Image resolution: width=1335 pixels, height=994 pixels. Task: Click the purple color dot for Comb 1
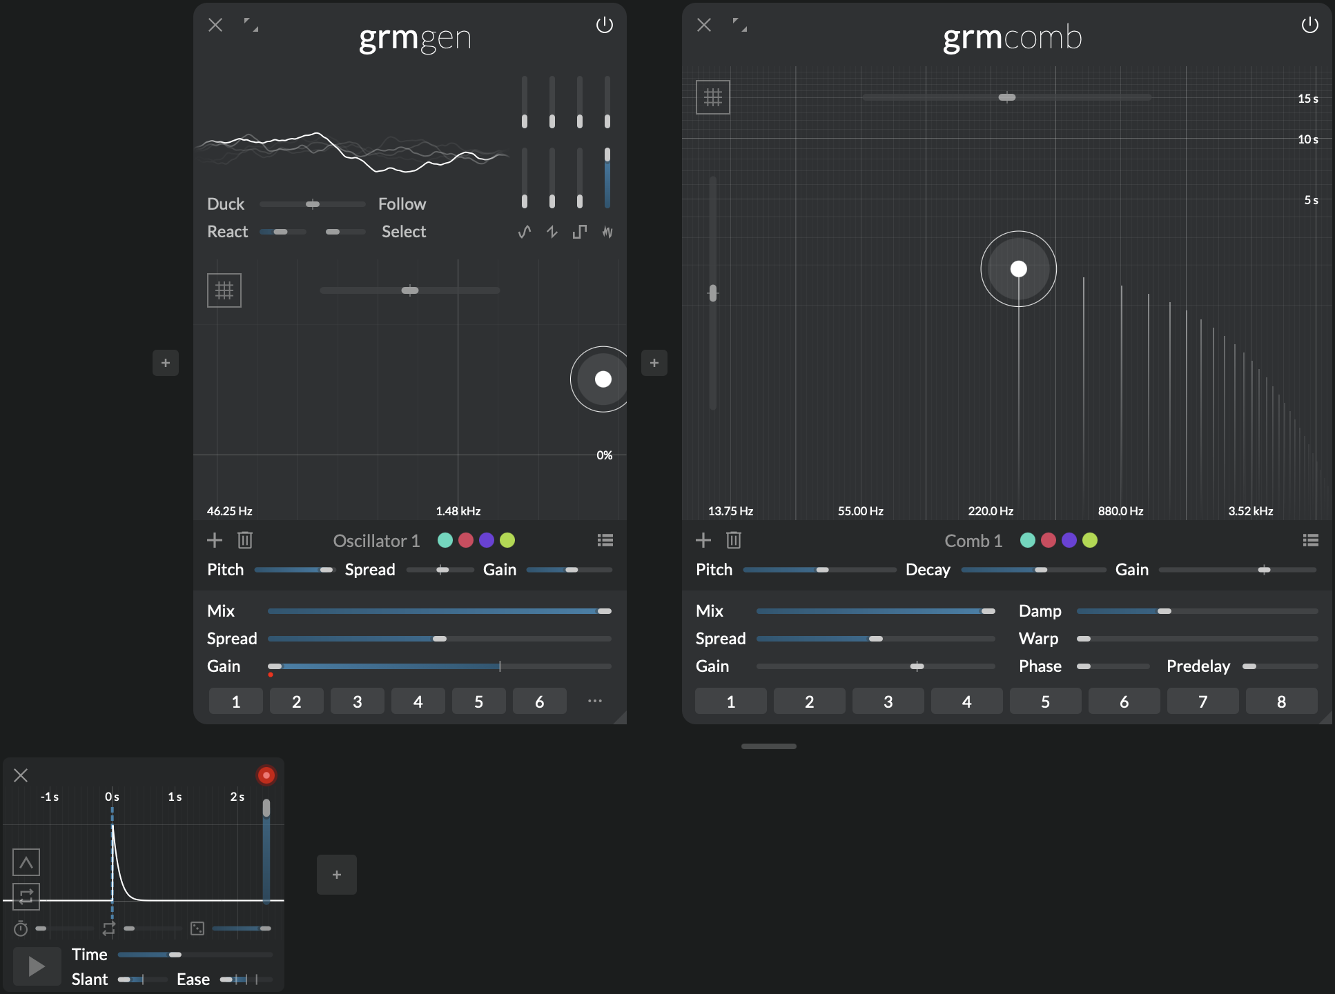pos(1069,540)
